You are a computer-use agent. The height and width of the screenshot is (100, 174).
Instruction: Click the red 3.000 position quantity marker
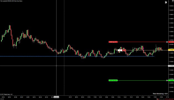[124, 50]
